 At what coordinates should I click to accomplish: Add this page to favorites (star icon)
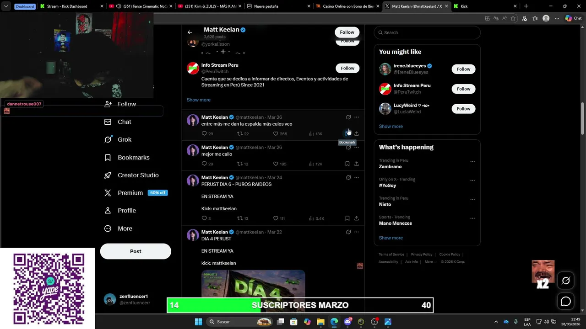(514, 18)
